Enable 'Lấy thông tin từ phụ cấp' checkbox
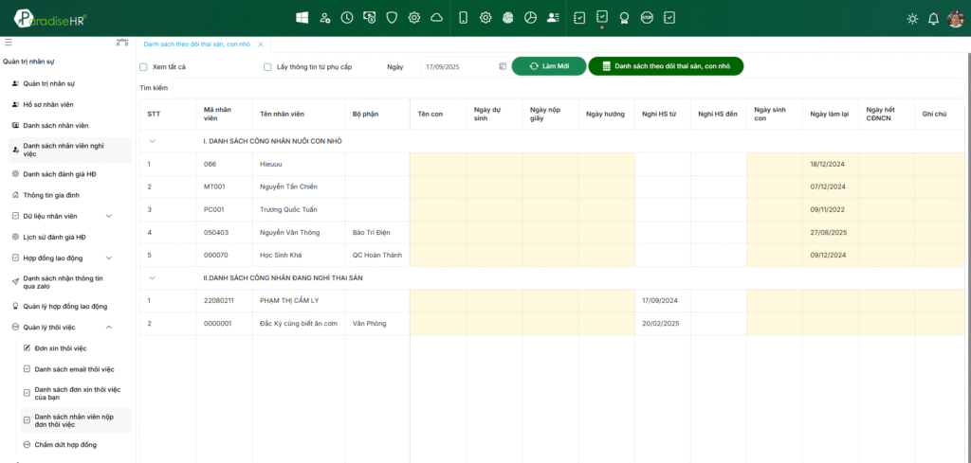 [x=267, y=67]
